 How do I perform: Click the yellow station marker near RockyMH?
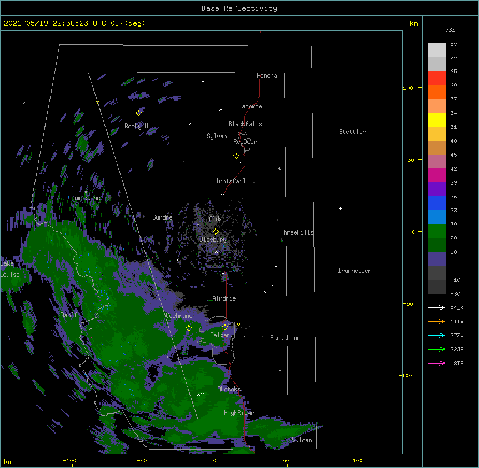click(x=139, y=113)
